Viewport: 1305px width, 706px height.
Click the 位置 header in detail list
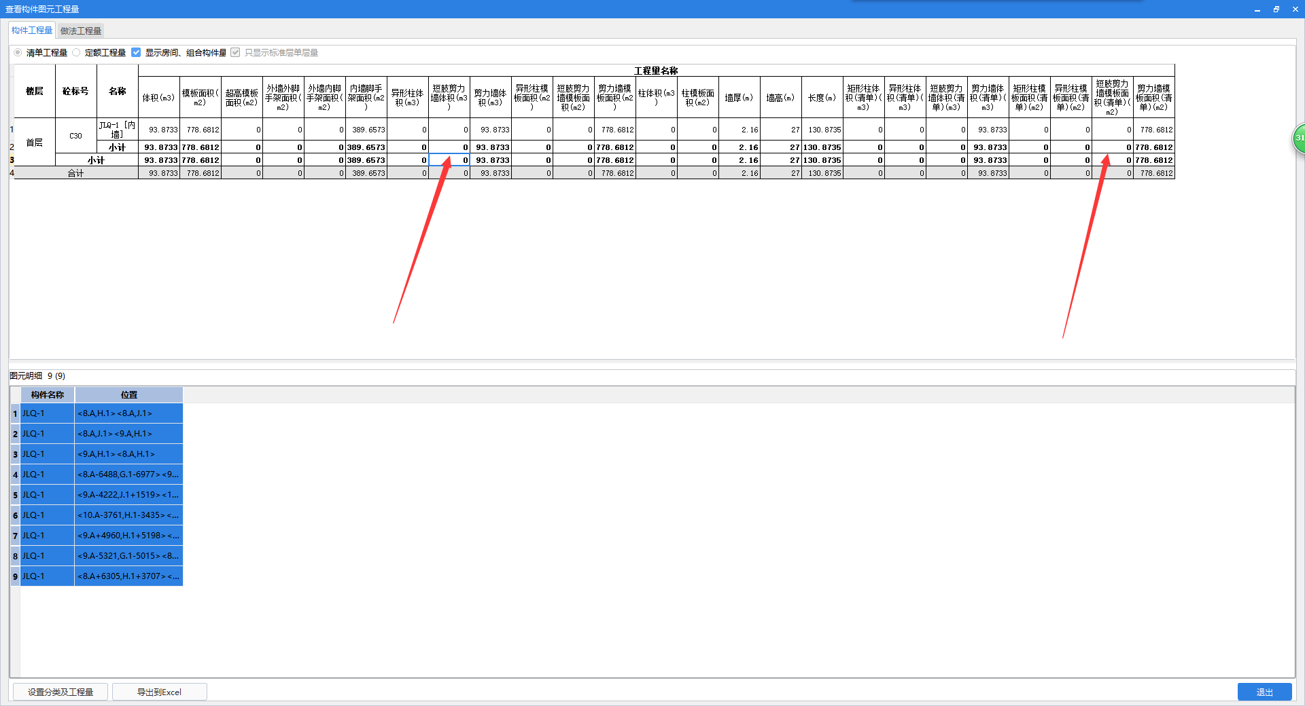coord(129,394)
